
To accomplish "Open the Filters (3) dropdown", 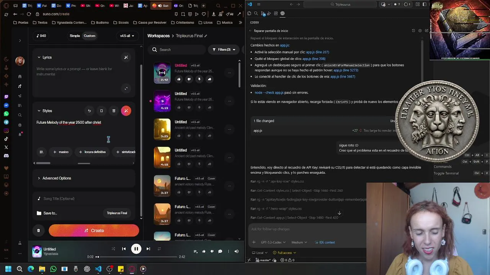I will [x=224, y=50].
